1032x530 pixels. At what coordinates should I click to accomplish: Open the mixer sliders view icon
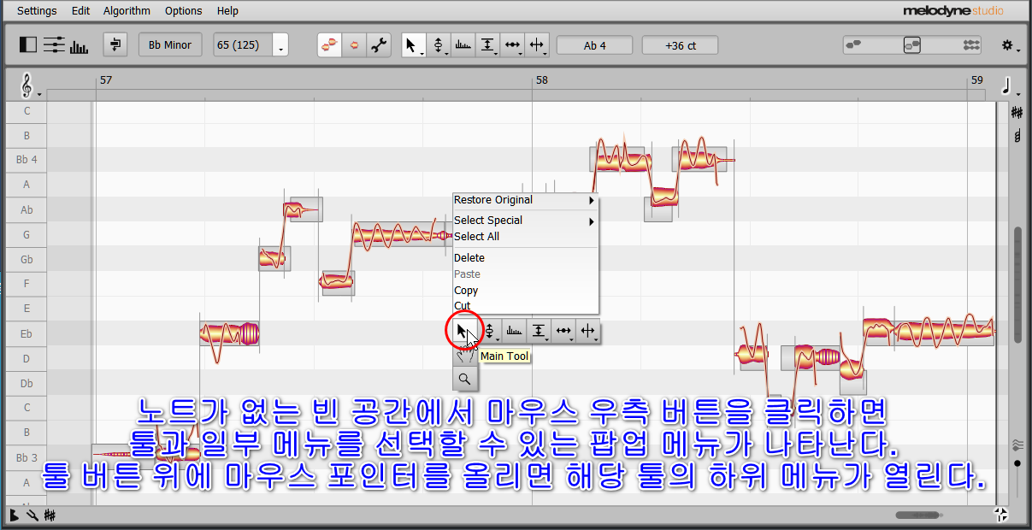pos(54,45)
